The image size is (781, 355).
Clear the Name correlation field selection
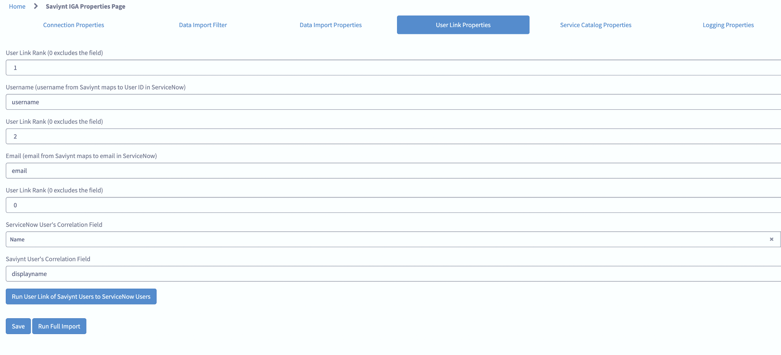coord(772,239)
